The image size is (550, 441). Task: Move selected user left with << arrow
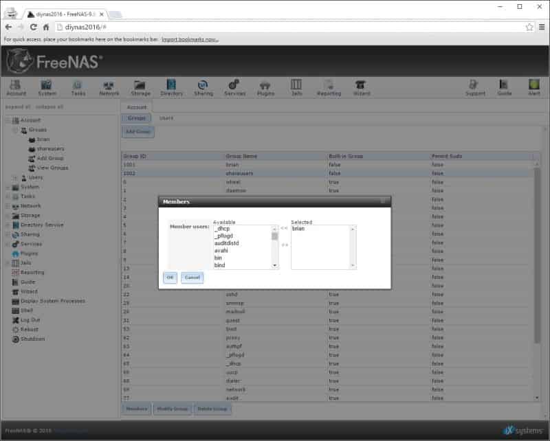tap(284, 228)
